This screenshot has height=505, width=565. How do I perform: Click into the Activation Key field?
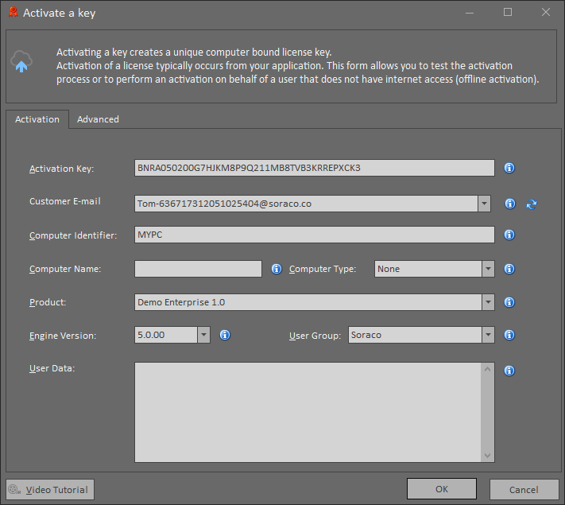coord(315,168)
